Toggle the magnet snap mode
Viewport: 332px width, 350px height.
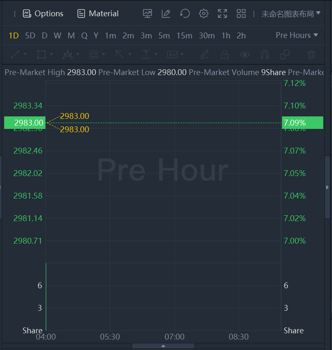coord(265,54)
